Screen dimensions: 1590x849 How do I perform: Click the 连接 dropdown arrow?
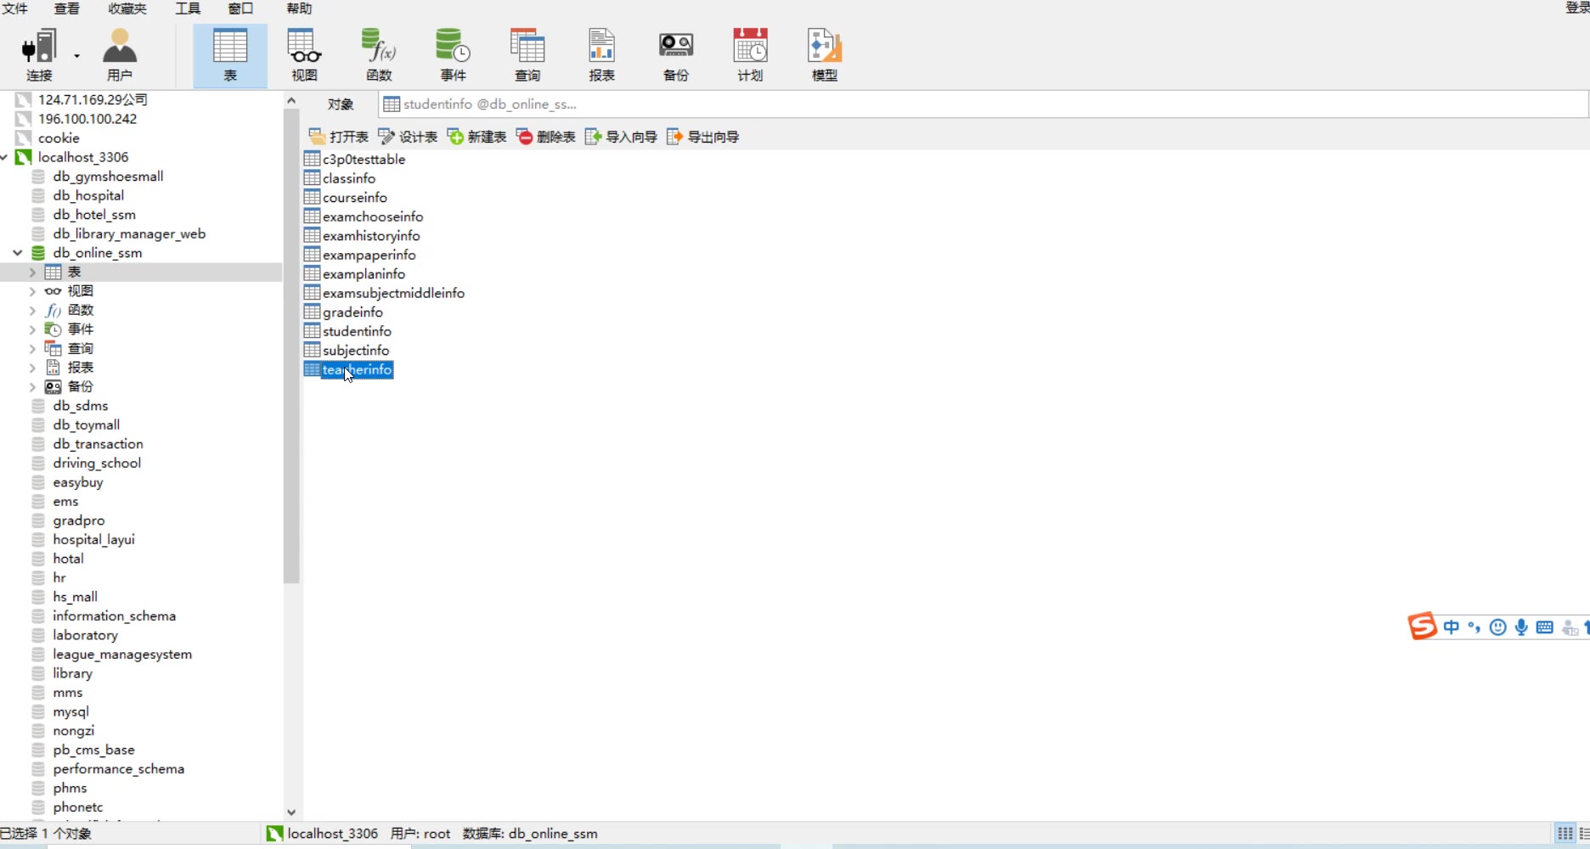76,56
